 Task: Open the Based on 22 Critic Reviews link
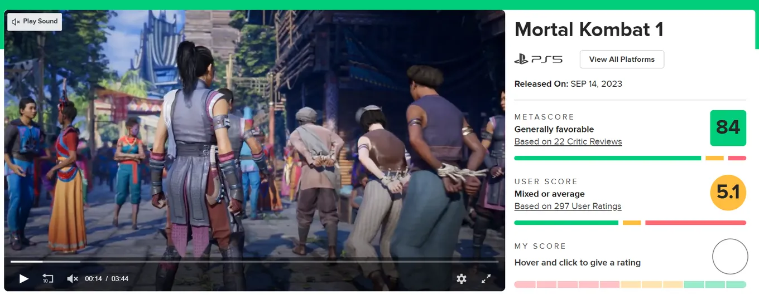[x=568, y=141]
